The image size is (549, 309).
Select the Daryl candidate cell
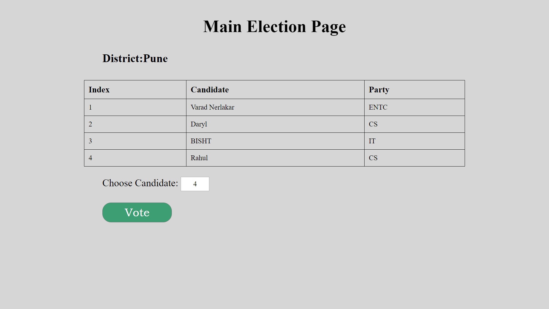pyautogui.click(x=275, y=124)
